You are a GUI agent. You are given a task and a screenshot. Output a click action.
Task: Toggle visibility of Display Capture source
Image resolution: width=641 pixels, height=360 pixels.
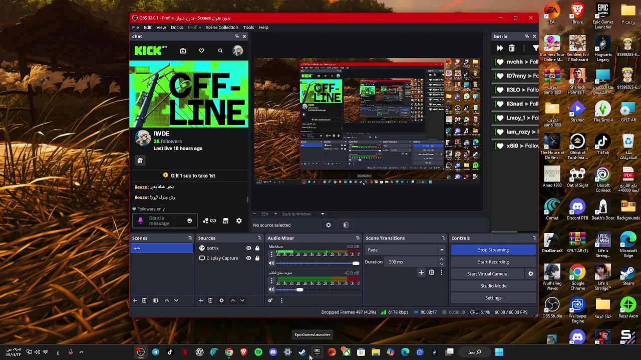pyautogui.click(x=248, y=258)
